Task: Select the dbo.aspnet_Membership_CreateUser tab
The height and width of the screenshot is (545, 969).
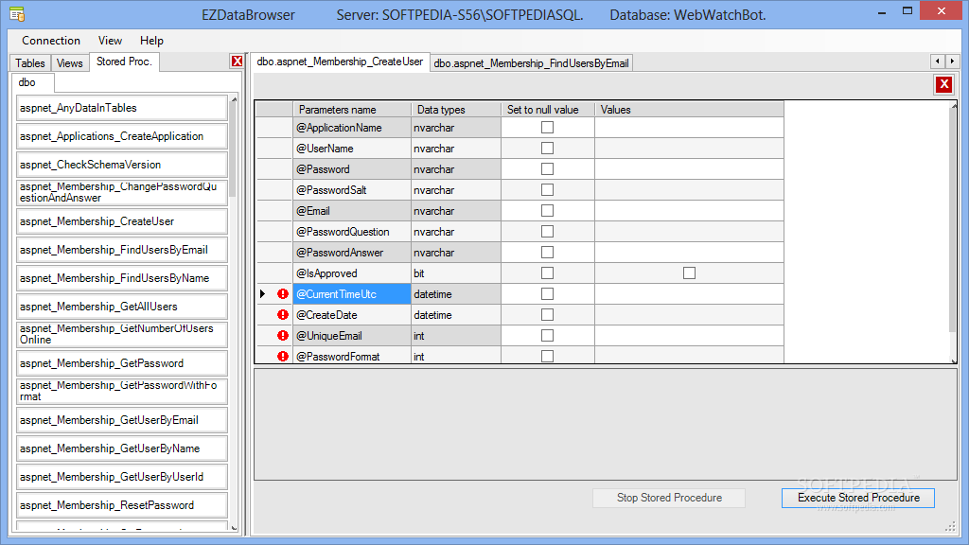Action: coord(340,62)
